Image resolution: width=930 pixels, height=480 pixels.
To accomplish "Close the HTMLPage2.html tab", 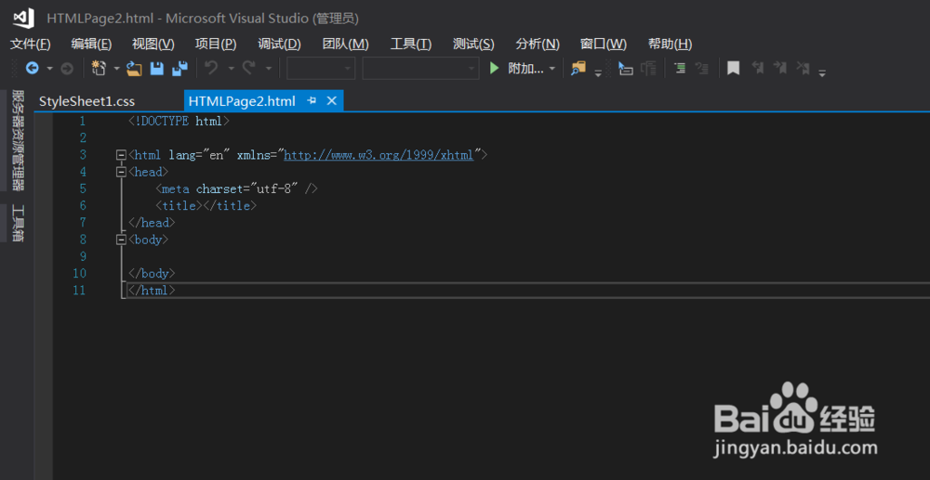I will click(331, 100).
